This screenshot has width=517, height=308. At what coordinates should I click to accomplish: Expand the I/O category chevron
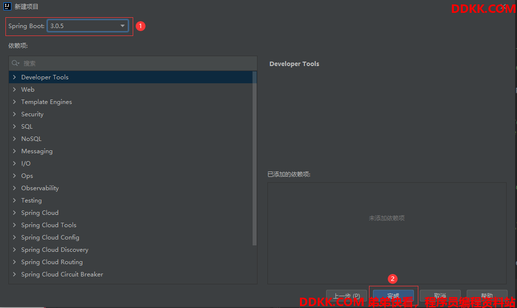tap(14, 164)
